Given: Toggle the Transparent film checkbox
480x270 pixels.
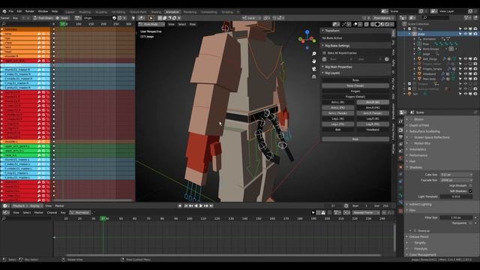Looking at the screenshot, I should [x=470, y=223].
